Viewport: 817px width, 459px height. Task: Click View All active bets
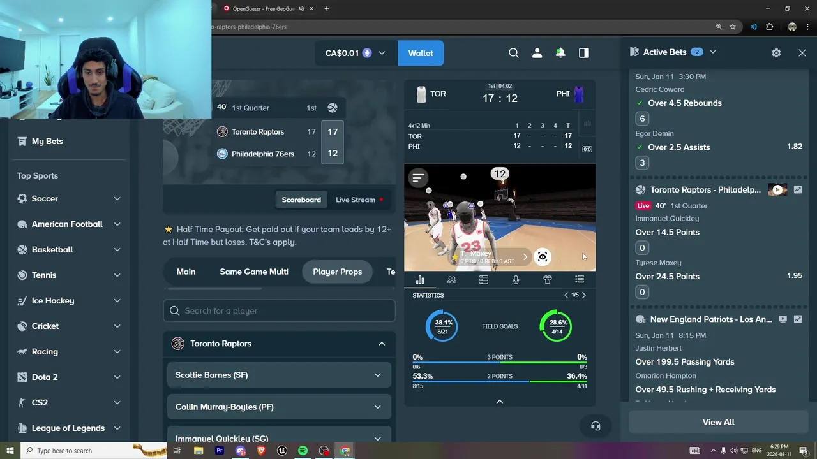click(x=718, y=422)
